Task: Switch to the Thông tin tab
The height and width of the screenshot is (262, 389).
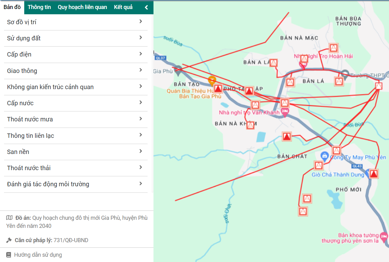Action: point(39,7)
